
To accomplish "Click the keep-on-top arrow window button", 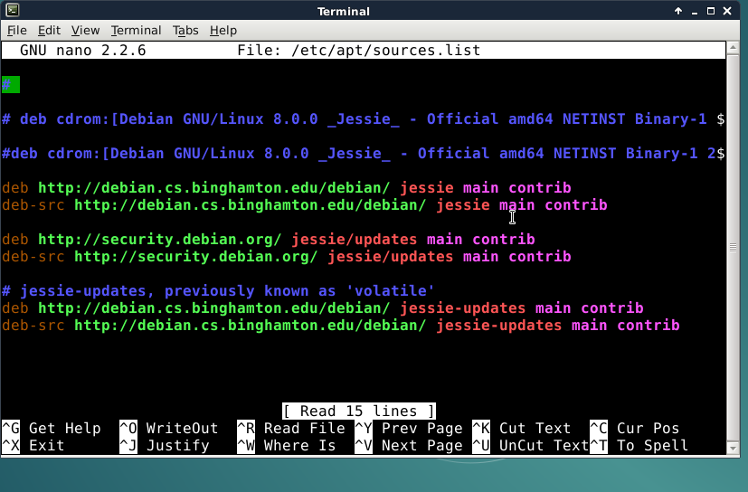I will pos(677,11).
